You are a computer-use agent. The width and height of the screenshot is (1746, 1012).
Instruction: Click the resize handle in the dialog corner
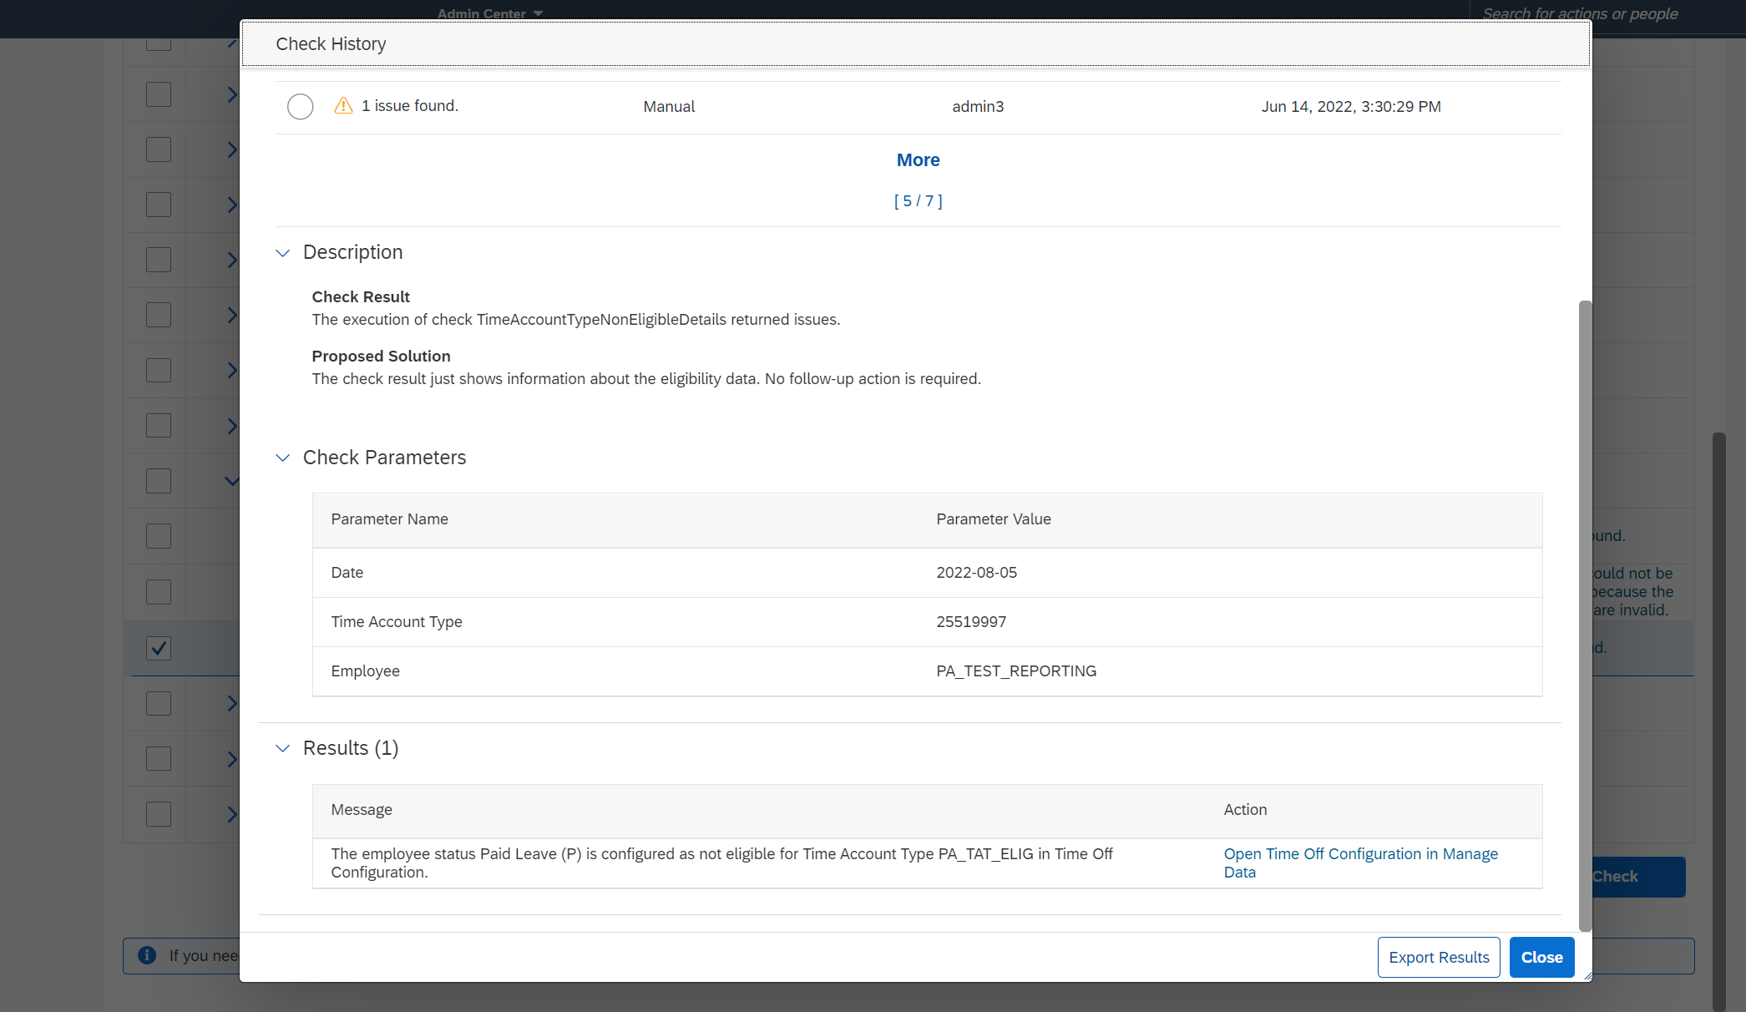tap(1587, 976)
